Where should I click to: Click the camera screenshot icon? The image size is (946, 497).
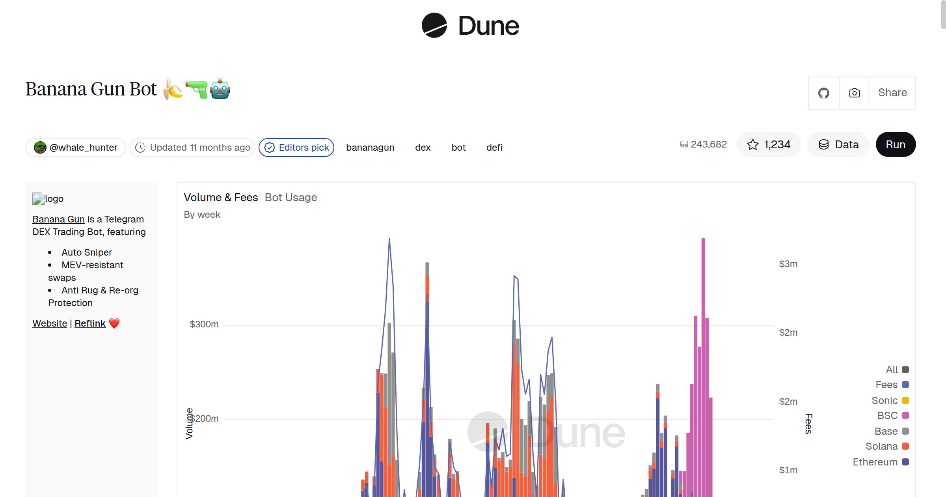click(x=854, y=93)
